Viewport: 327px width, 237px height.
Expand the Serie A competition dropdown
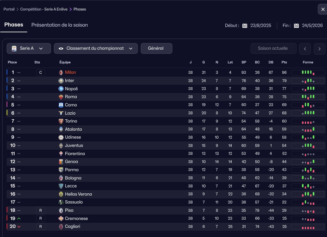tap(29, 48)
